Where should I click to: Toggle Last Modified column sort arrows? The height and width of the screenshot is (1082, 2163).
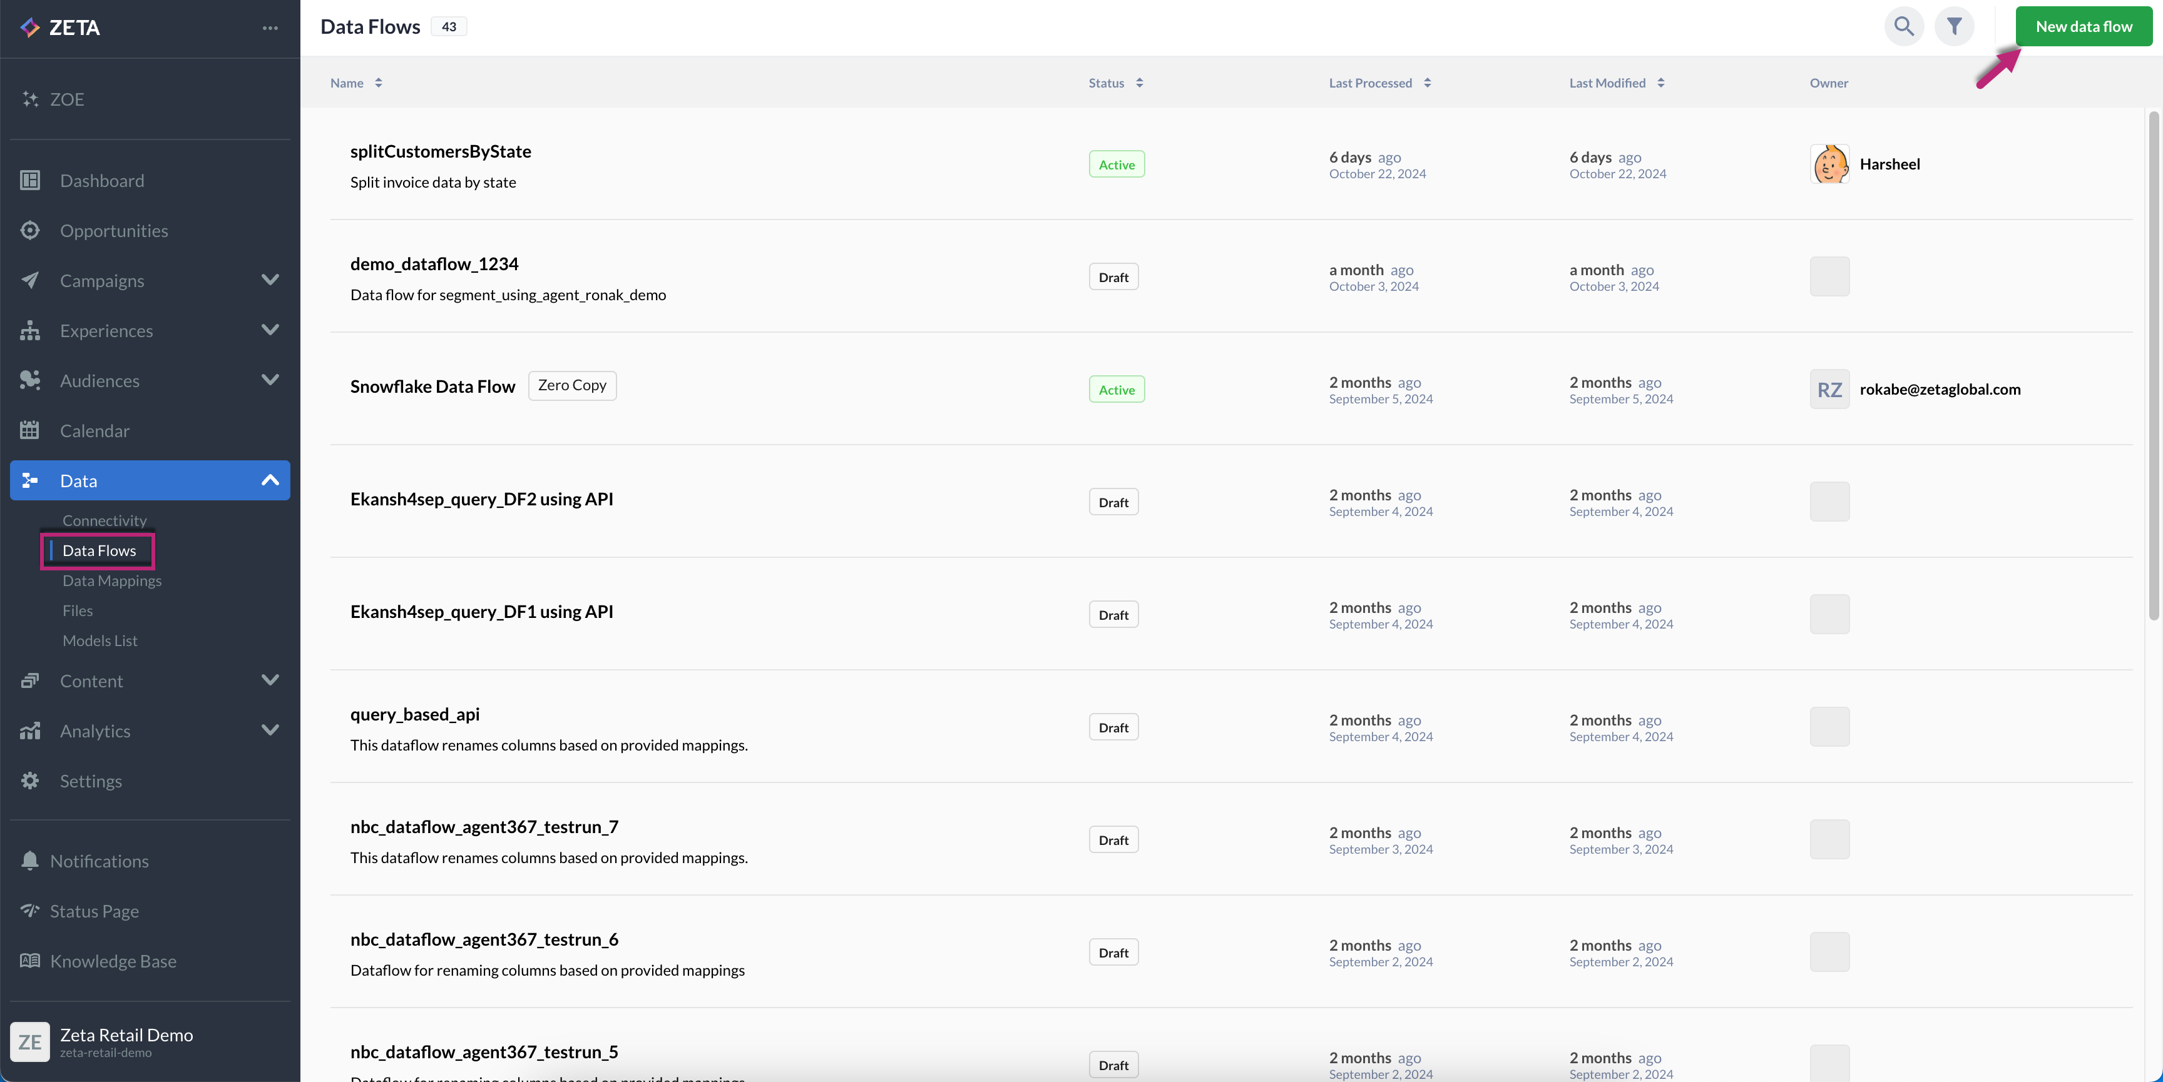(1660, 83)
